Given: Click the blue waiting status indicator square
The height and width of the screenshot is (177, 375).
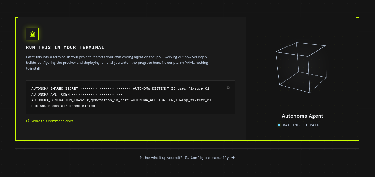Looking at the screenshot, I should pos(279,125).
